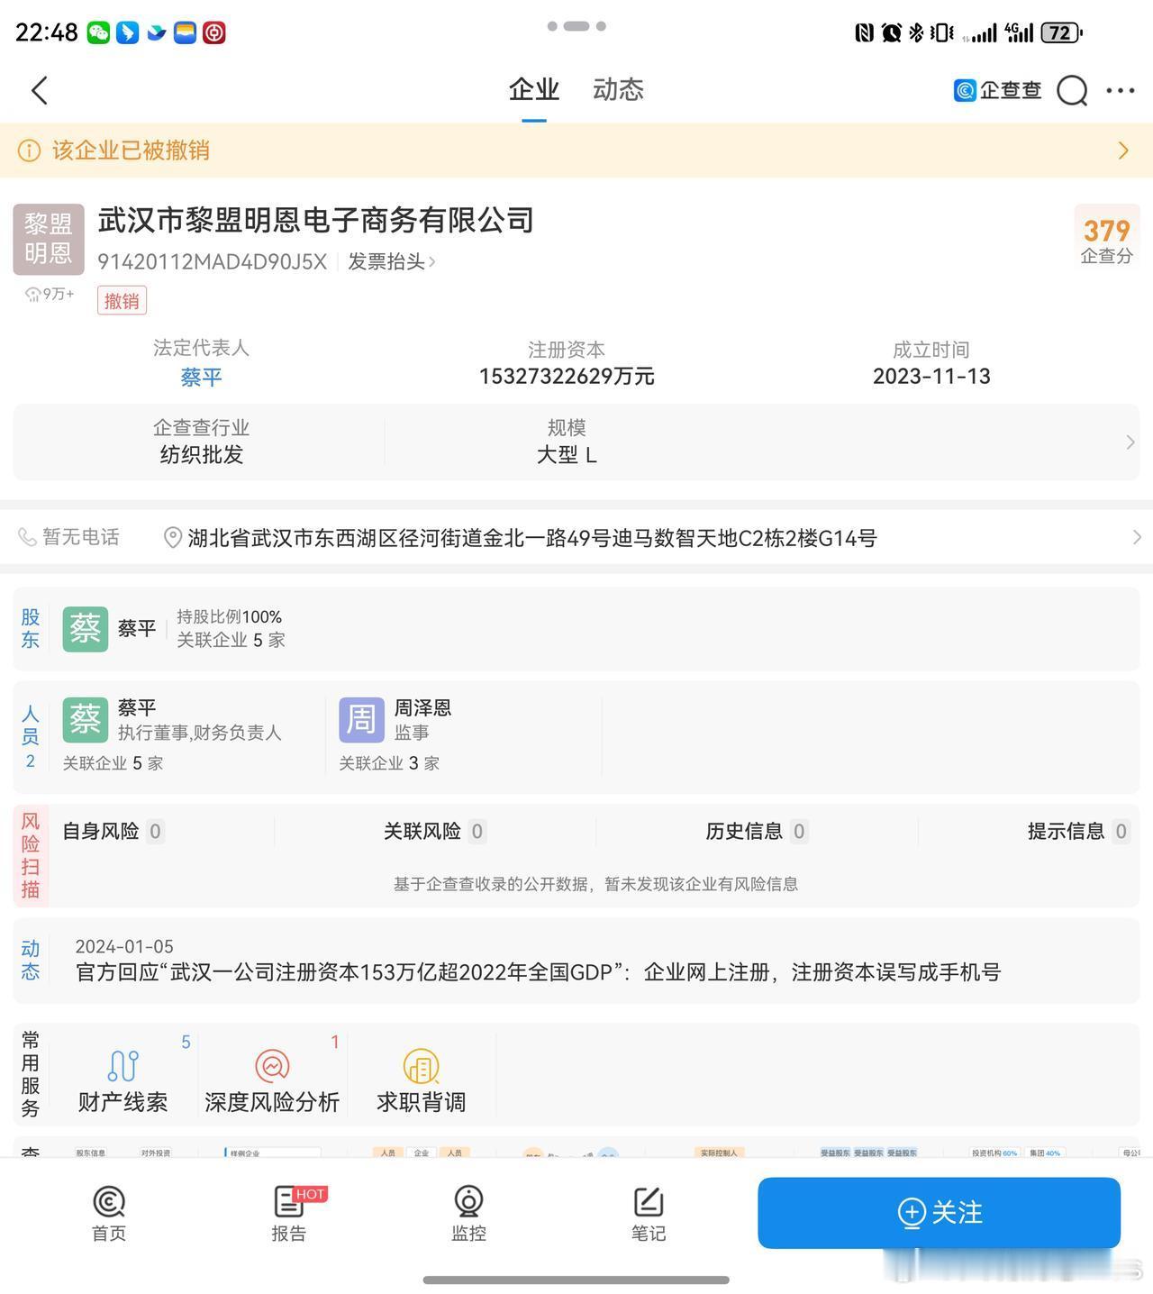Tap the more options icon top right
The image size is (1153, 1294).
[1120, 90]
